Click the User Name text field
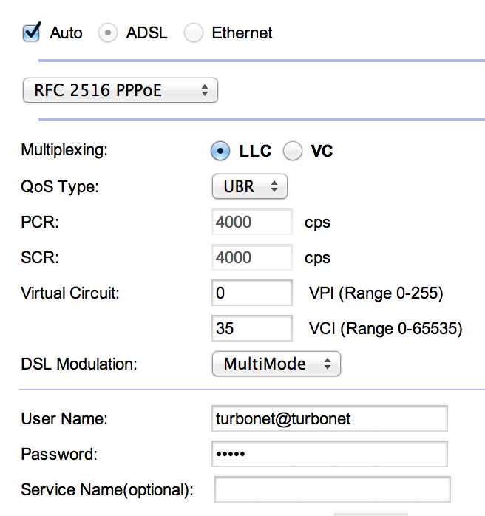 [330, 418]
